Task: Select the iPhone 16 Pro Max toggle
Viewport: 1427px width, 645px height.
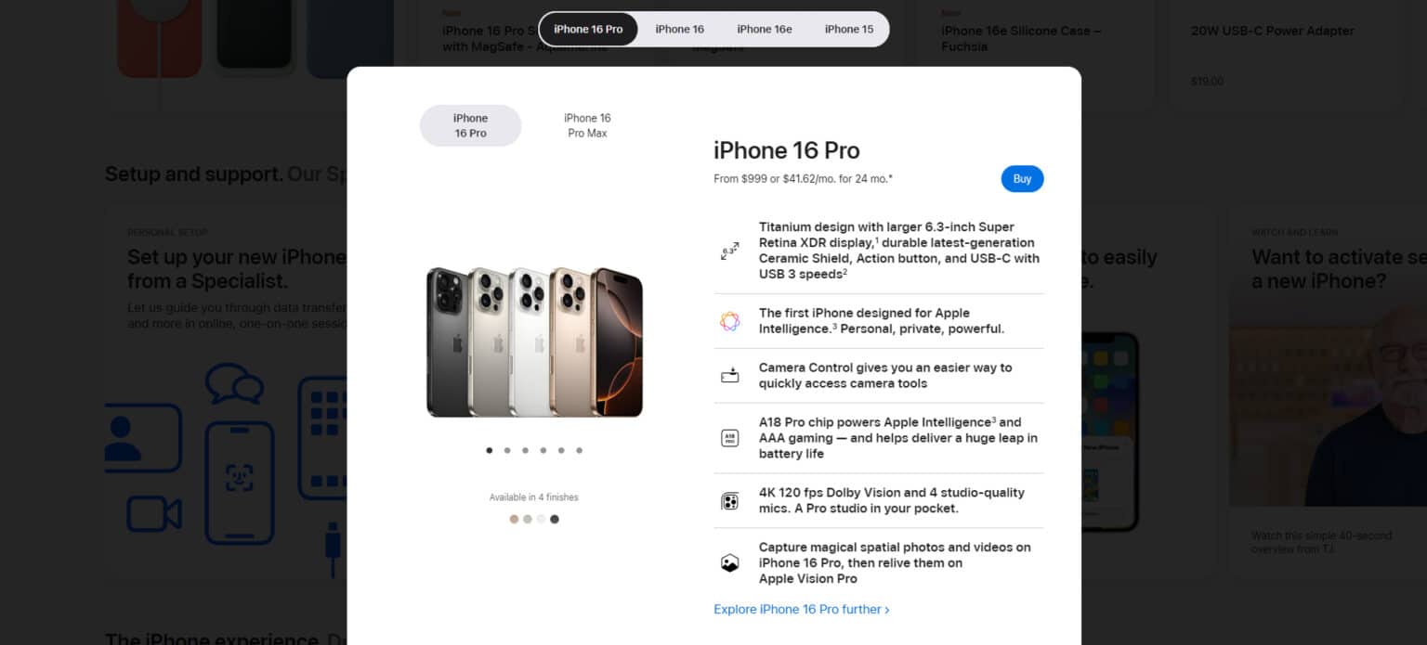Action: 587,125
